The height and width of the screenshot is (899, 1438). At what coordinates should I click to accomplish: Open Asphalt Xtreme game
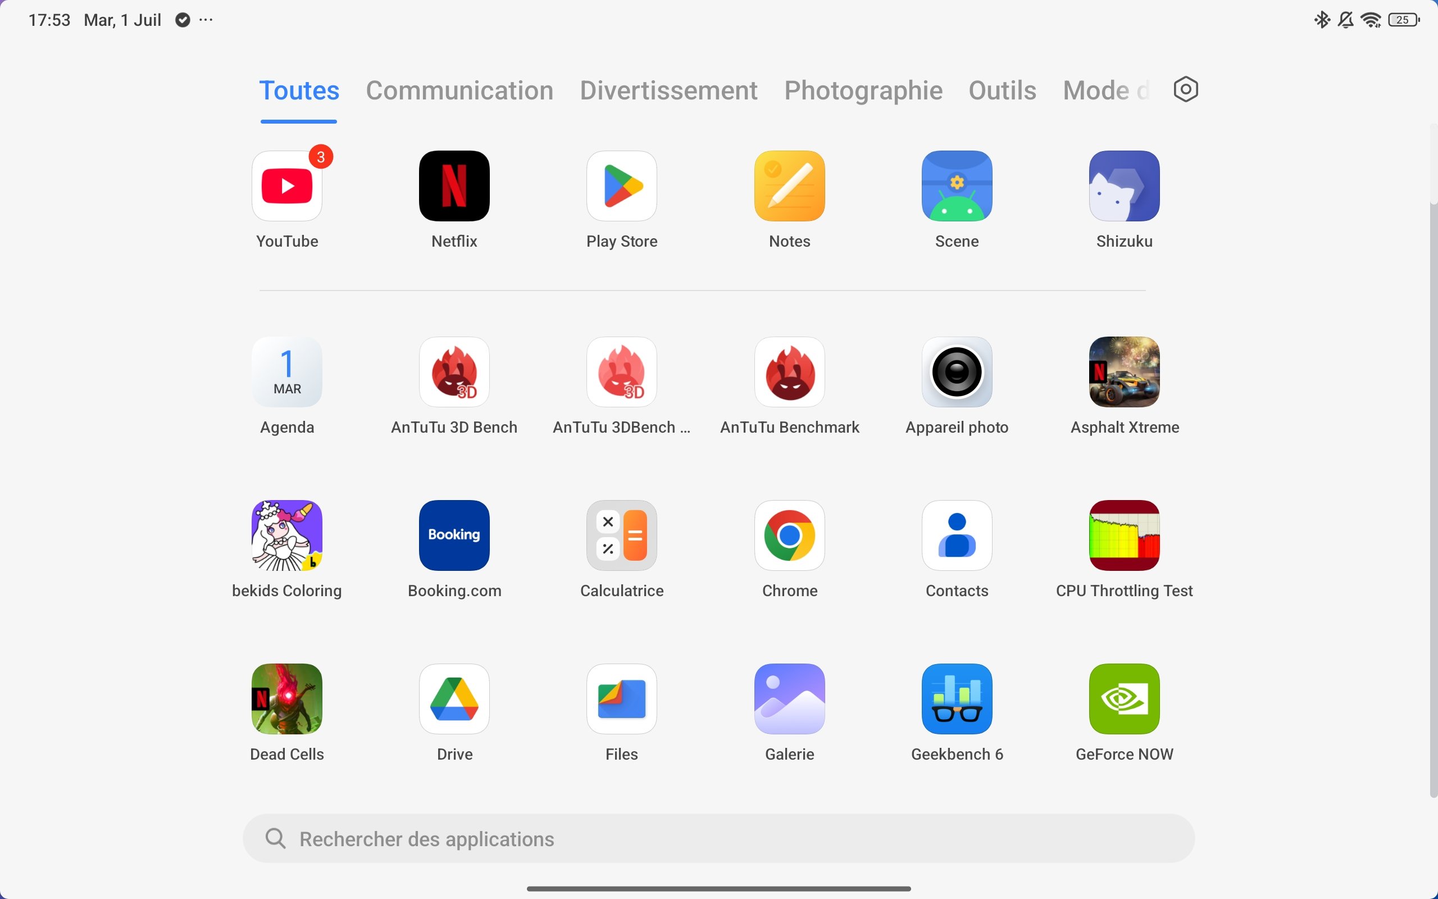[1123, 373]
